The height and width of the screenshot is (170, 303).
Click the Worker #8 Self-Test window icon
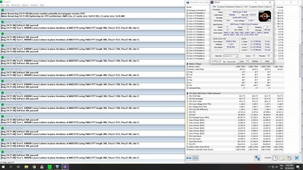[2, 105]
